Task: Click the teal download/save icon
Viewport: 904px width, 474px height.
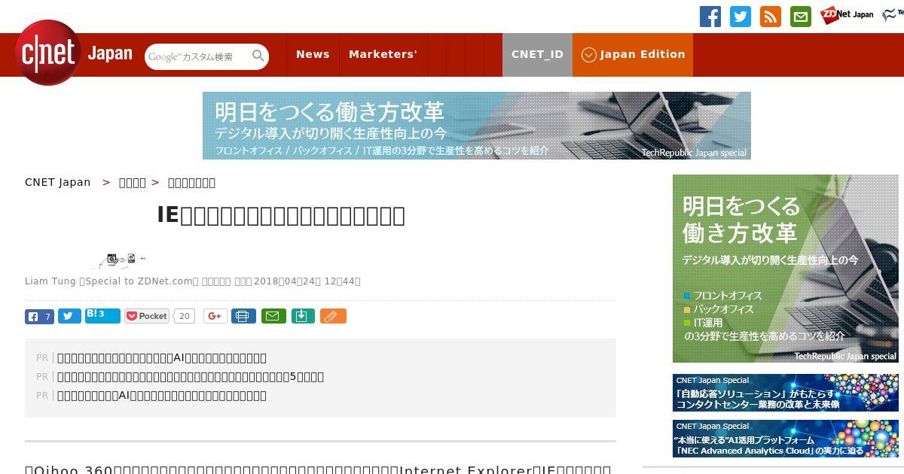Action: point(302,316)
